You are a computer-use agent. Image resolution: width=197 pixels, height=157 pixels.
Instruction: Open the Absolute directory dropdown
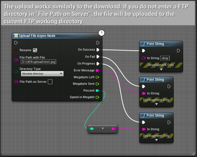[x=42, y=74]
